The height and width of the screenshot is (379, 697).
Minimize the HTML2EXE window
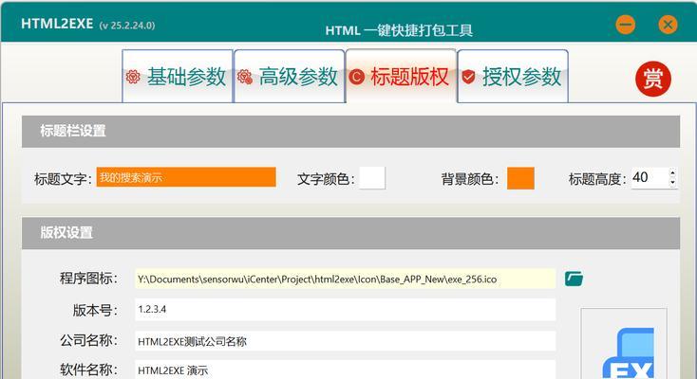point(626,24)
